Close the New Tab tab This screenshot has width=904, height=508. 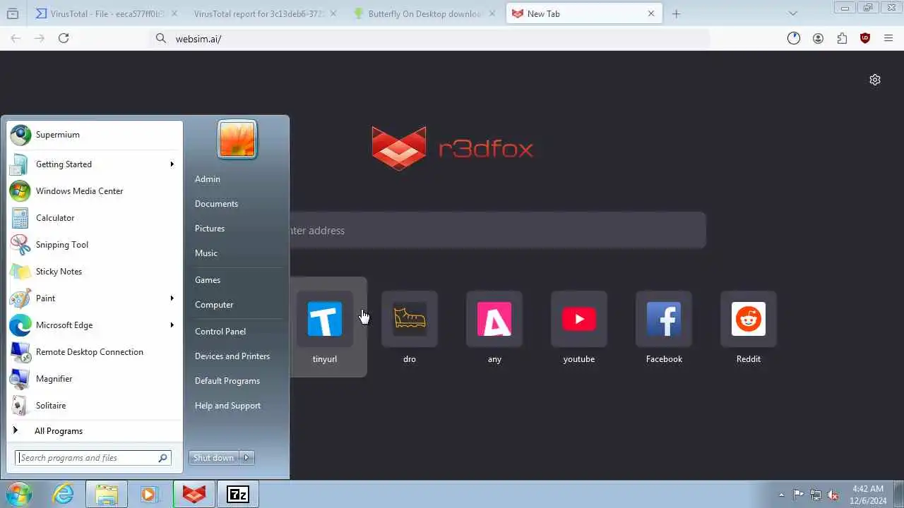(x=651, y=13)
